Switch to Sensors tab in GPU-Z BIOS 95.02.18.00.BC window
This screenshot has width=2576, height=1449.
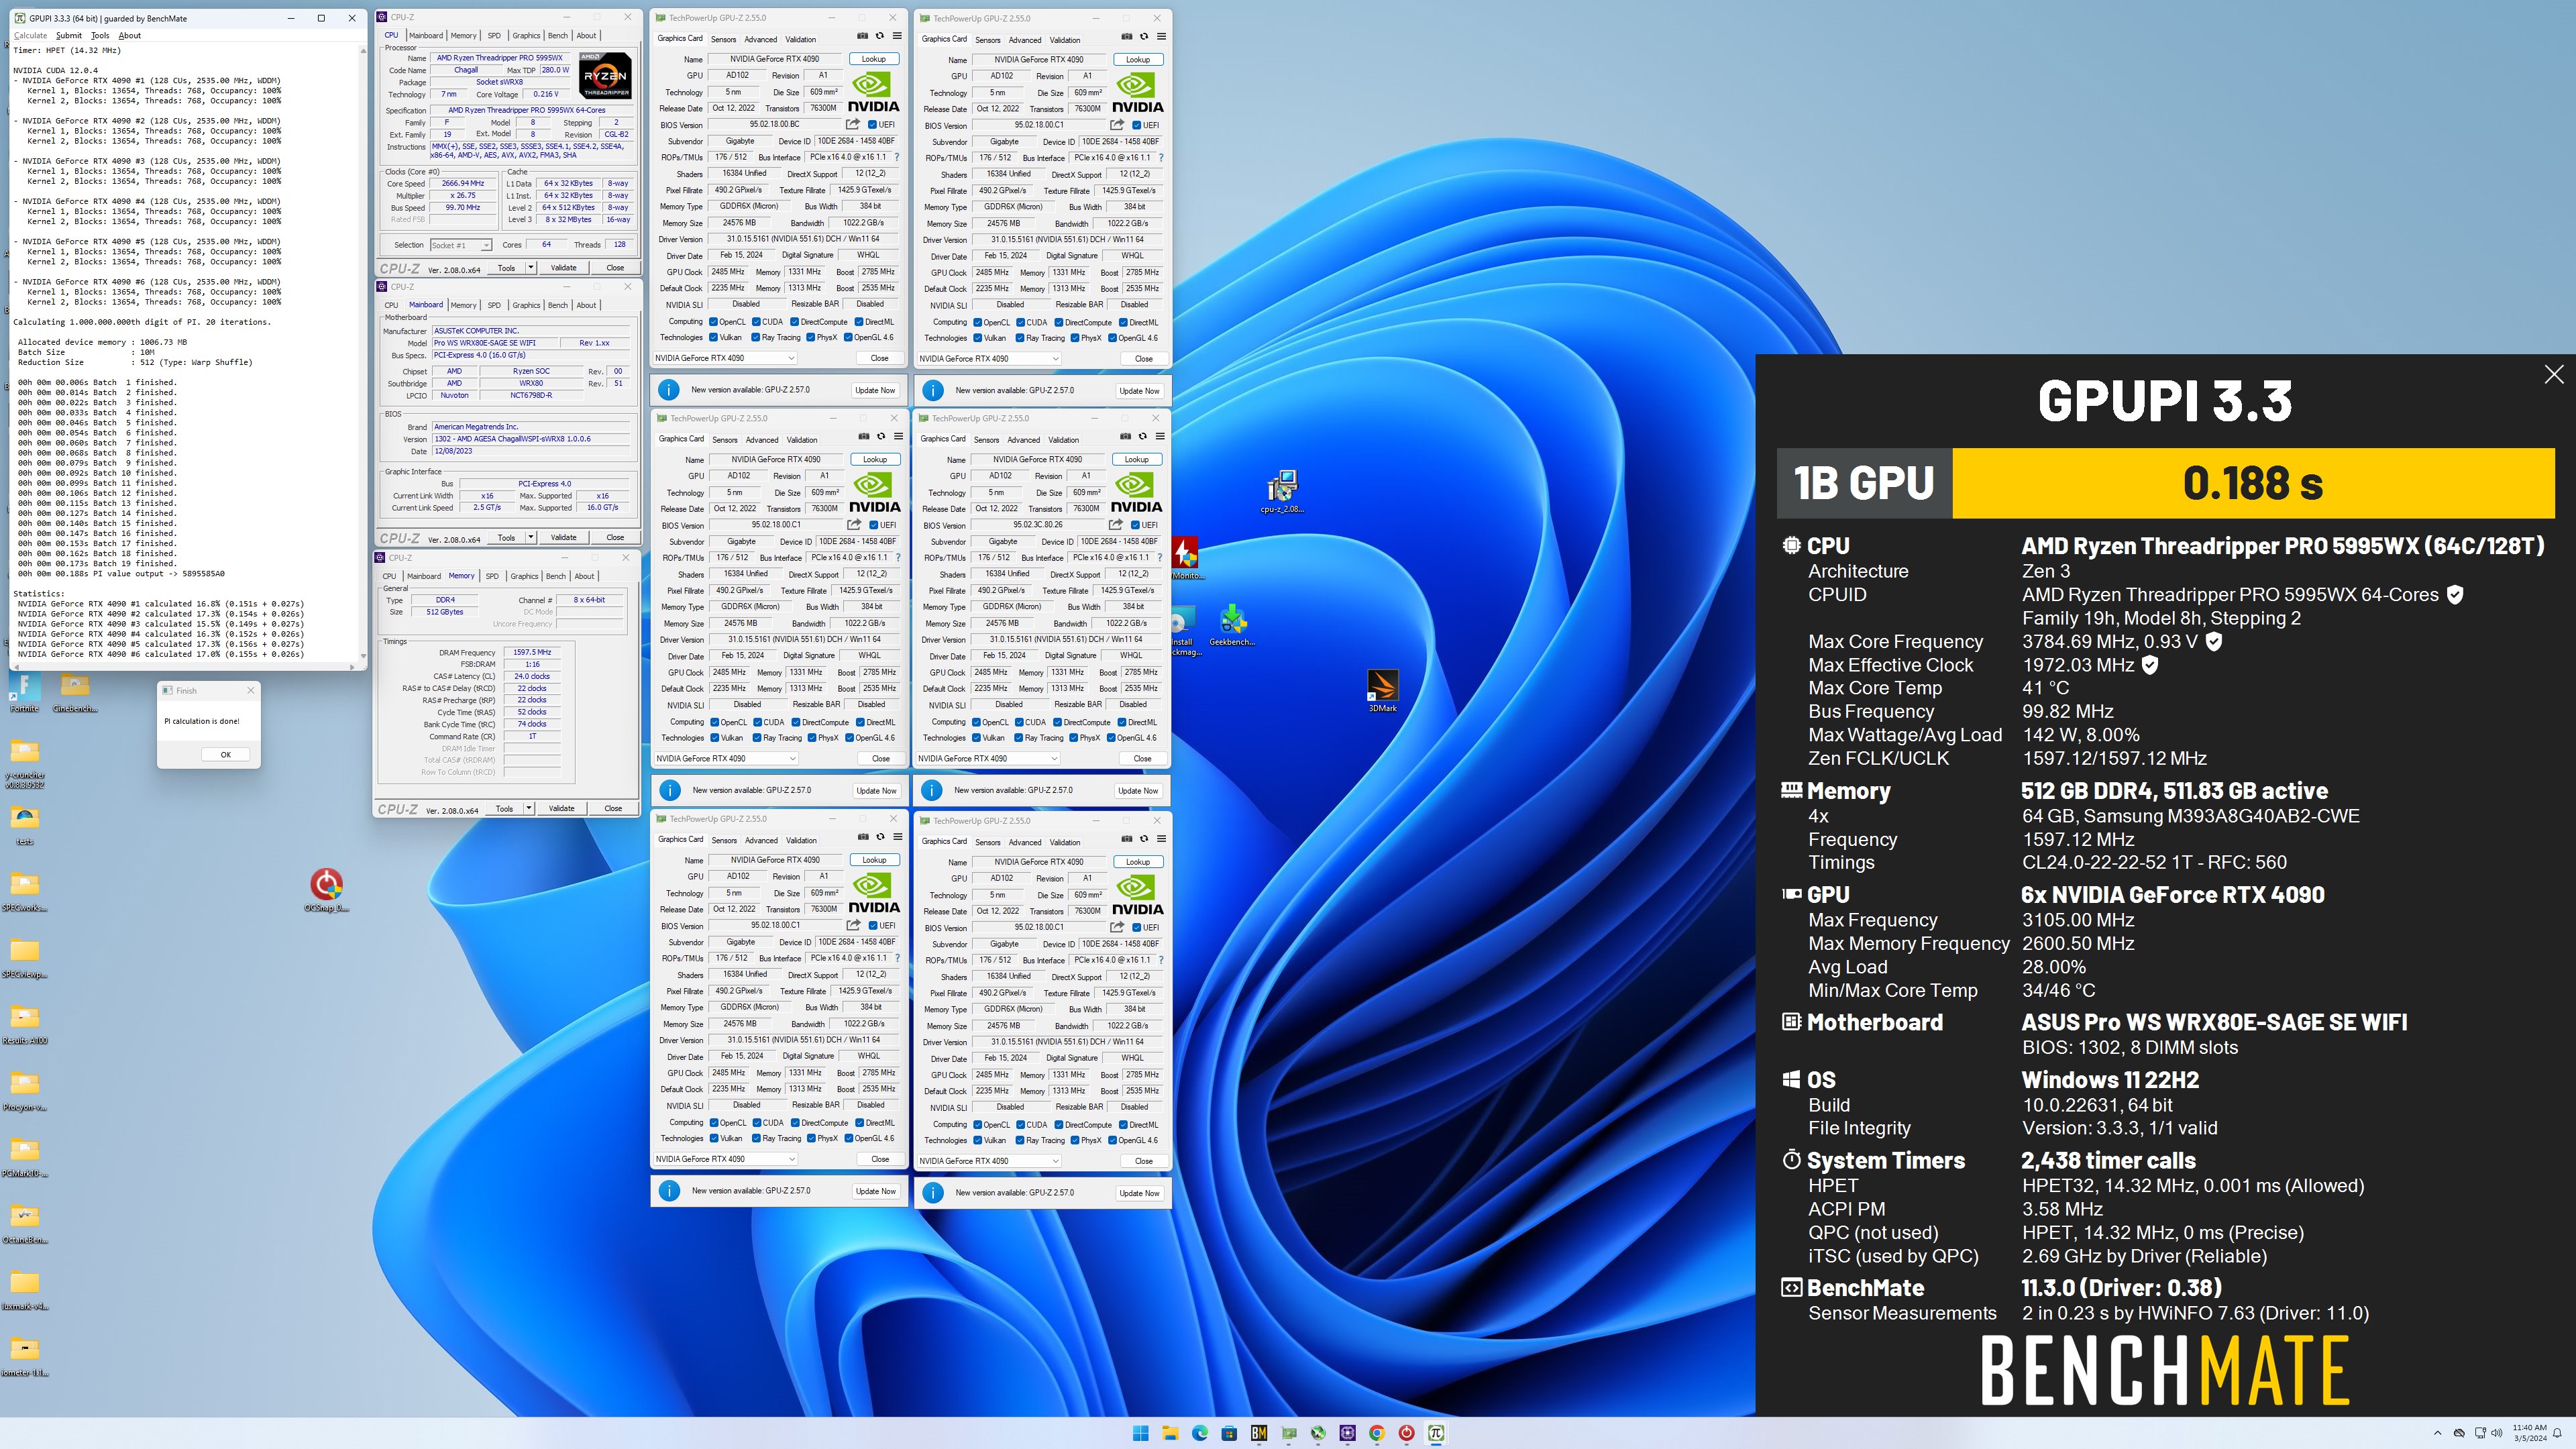(724, 40)
